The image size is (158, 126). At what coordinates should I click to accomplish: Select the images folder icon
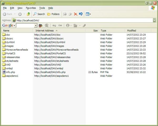[x=4, y=46]
